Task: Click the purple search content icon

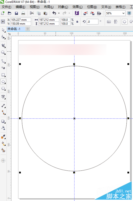Action: pyautogui.click(x=77, y=13)
